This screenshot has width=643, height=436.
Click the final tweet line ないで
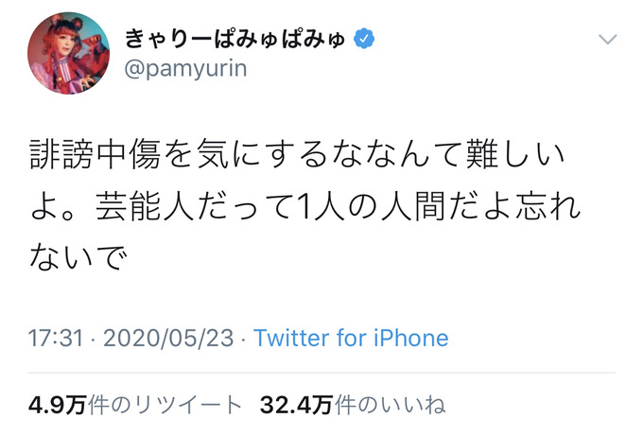click(x=78, y=257)
